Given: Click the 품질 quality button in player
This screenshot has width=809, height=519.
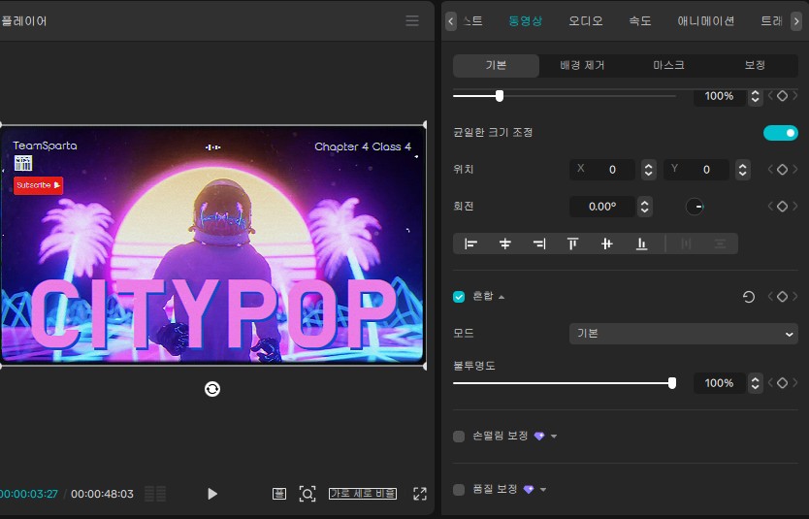Looking at the screenshot, I should coord(279,494).
